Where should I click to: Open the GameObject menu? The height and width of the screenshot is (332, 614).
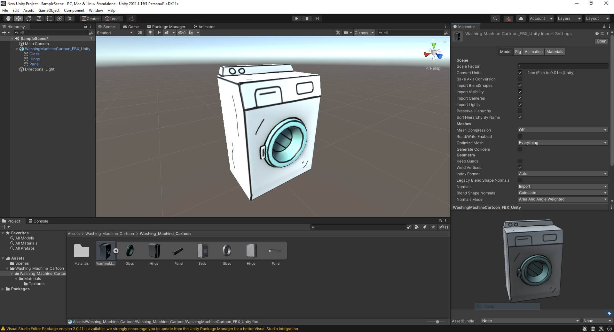tap(49, 11)
